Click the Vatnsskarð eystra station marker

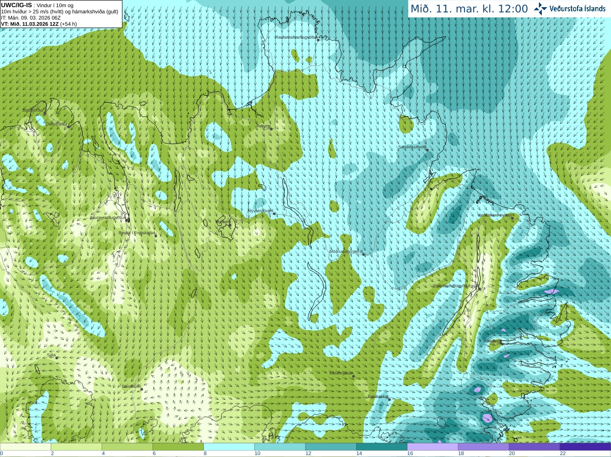click(513, 218)
